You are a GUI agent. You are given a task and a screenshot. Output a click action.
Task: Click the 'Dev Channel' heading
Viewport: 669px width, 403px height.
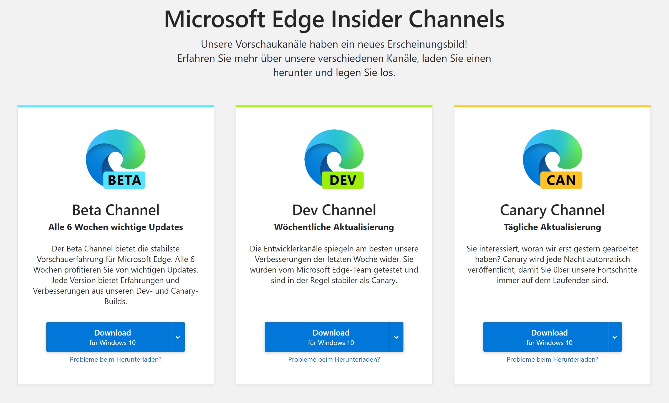334,210
